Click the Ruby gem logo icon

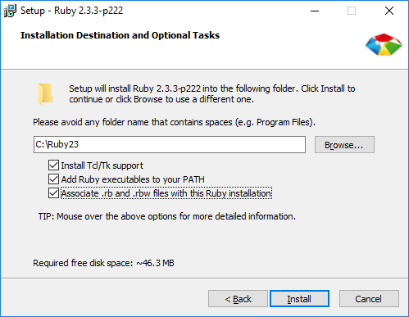384,44
